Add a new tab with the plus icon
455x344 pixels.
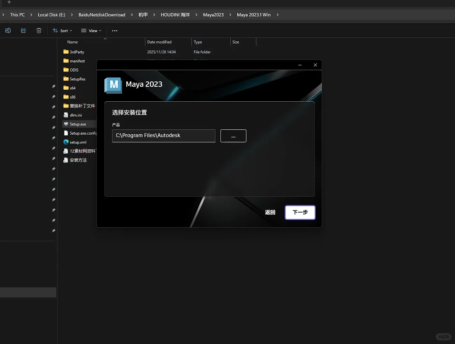pos(9,2)
